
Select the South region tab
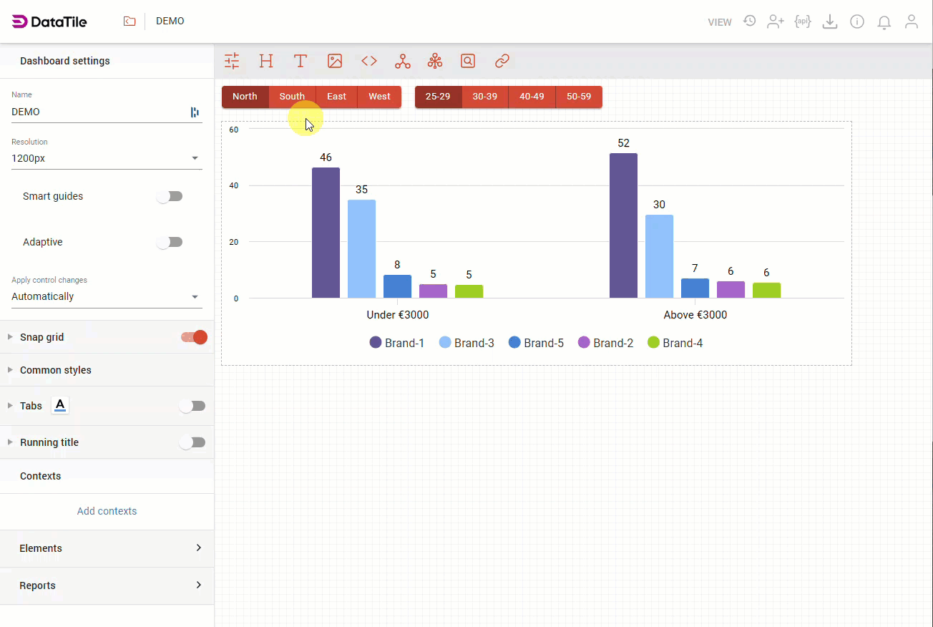292,97
